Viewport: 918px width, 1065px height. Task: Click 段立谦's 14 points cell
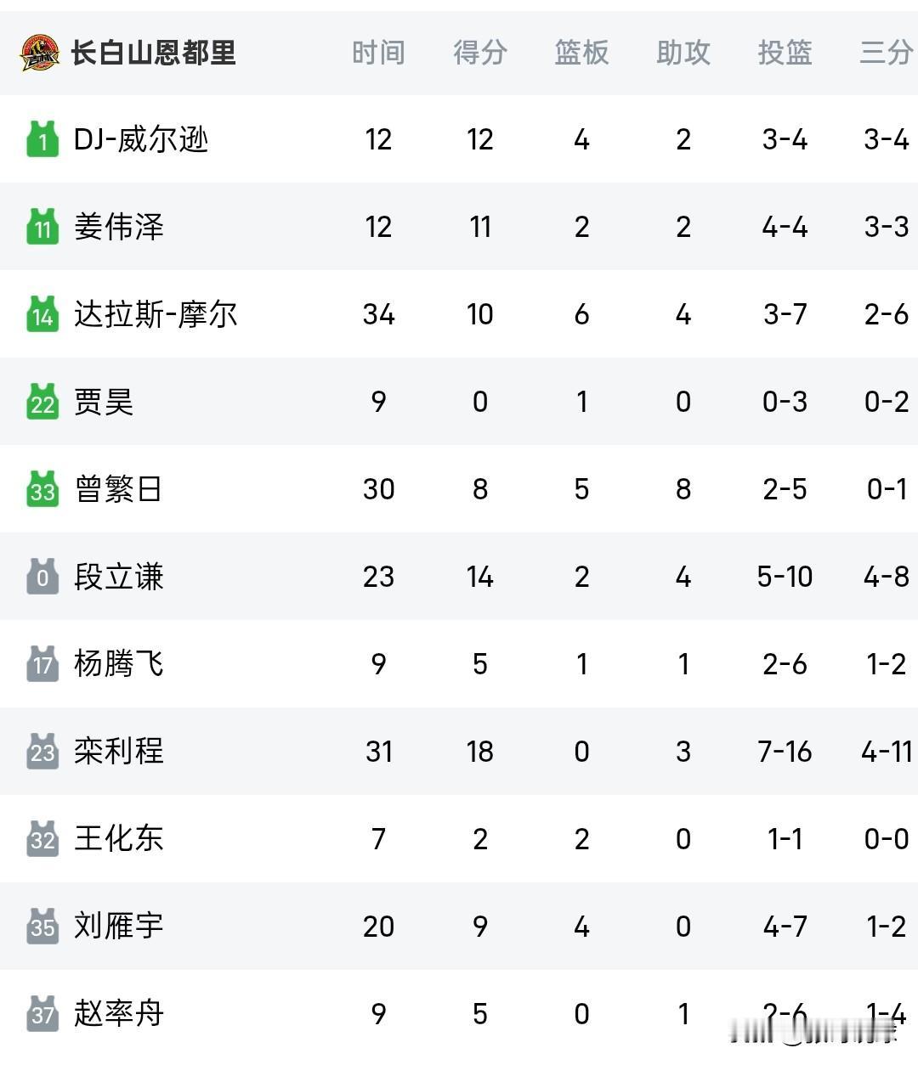[480, 577]
